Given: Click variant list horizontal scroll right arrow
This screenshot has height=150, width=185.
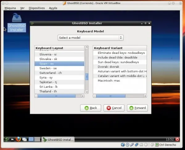Looking at the screenshot, I should [145, 96].
